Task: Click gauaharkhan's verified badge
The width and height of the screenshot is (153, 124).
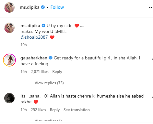Action: 51,58
